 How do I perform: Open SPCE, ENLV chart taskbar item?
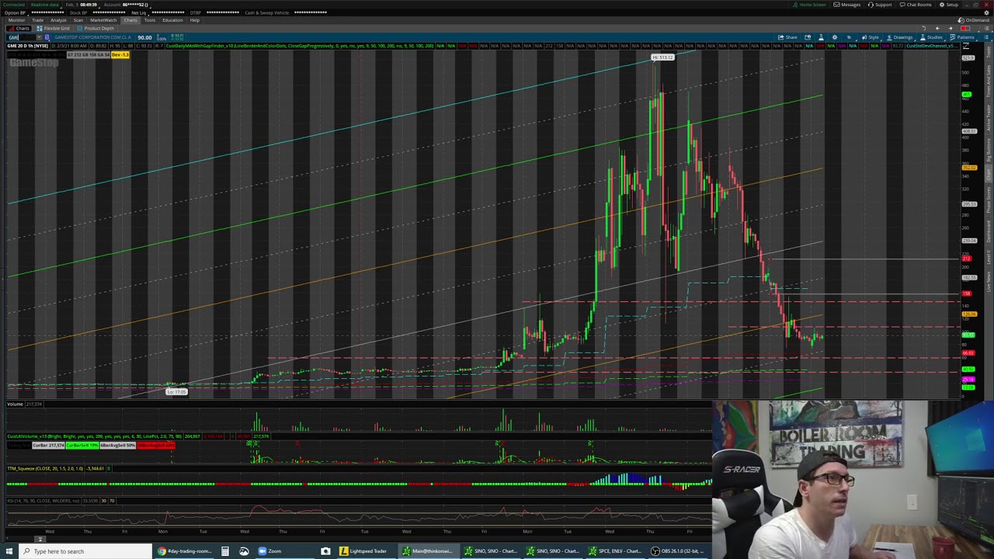(613, 551)
